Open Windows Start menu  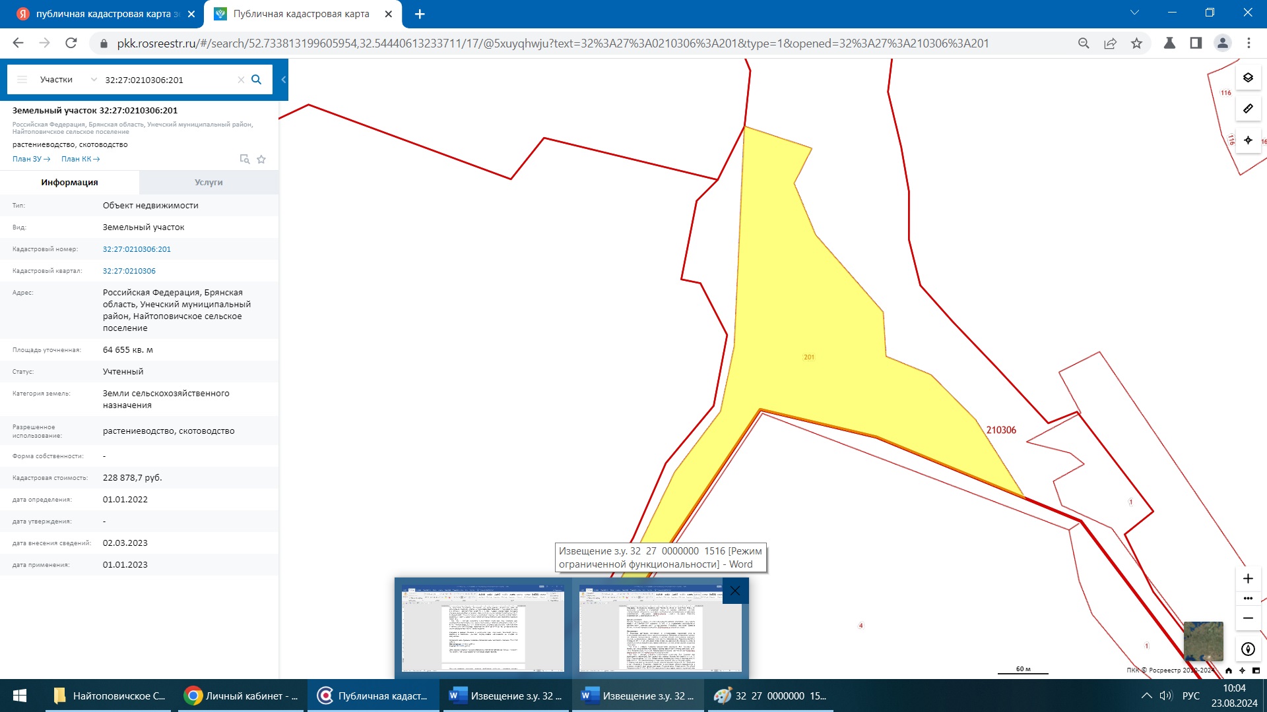pyautogui.click(x=20, y=696)
